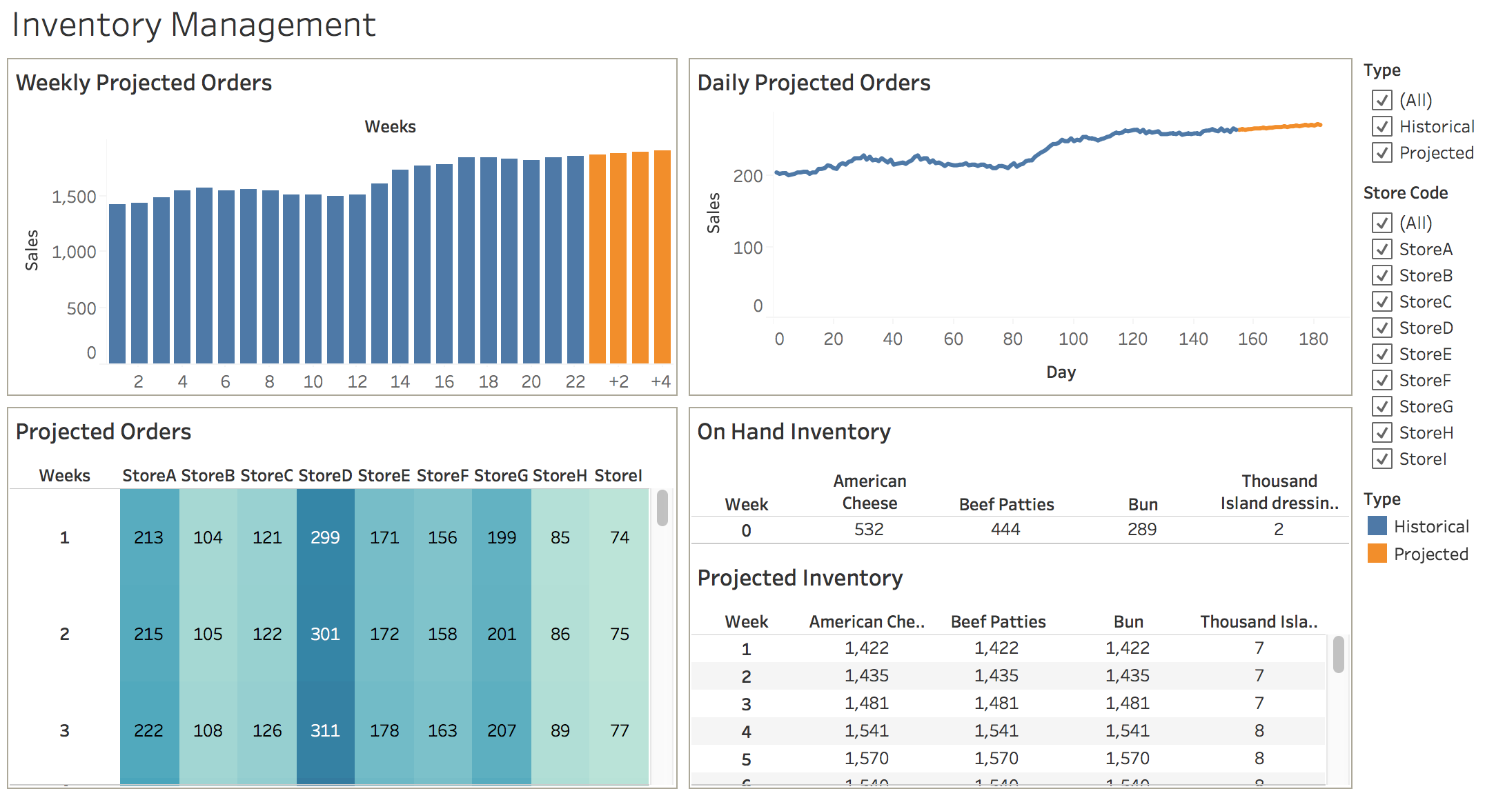Click week 2 Bun value 1,435
Viewport: 1485px width, 800px height.
tap(1128, 675)
